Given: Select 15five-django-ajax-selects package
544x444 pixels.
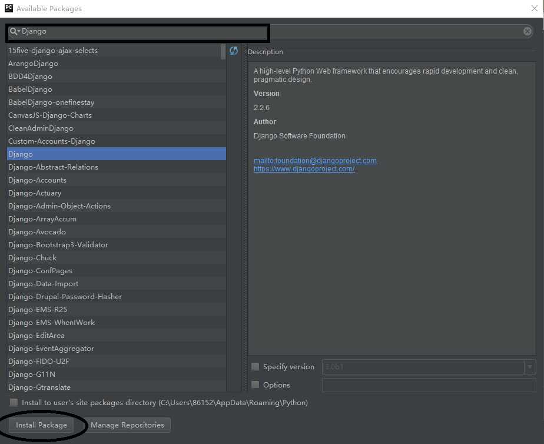Looking at the screenshot, I should 116,51.
